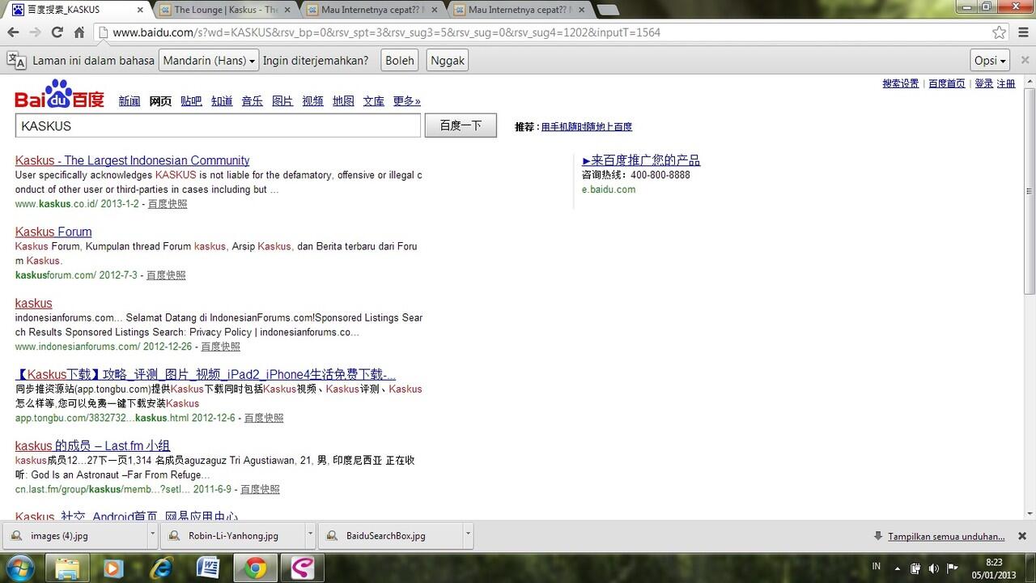Open the Windows Start button
This screenshot has width=1036, height=583.
pos(20,568)
